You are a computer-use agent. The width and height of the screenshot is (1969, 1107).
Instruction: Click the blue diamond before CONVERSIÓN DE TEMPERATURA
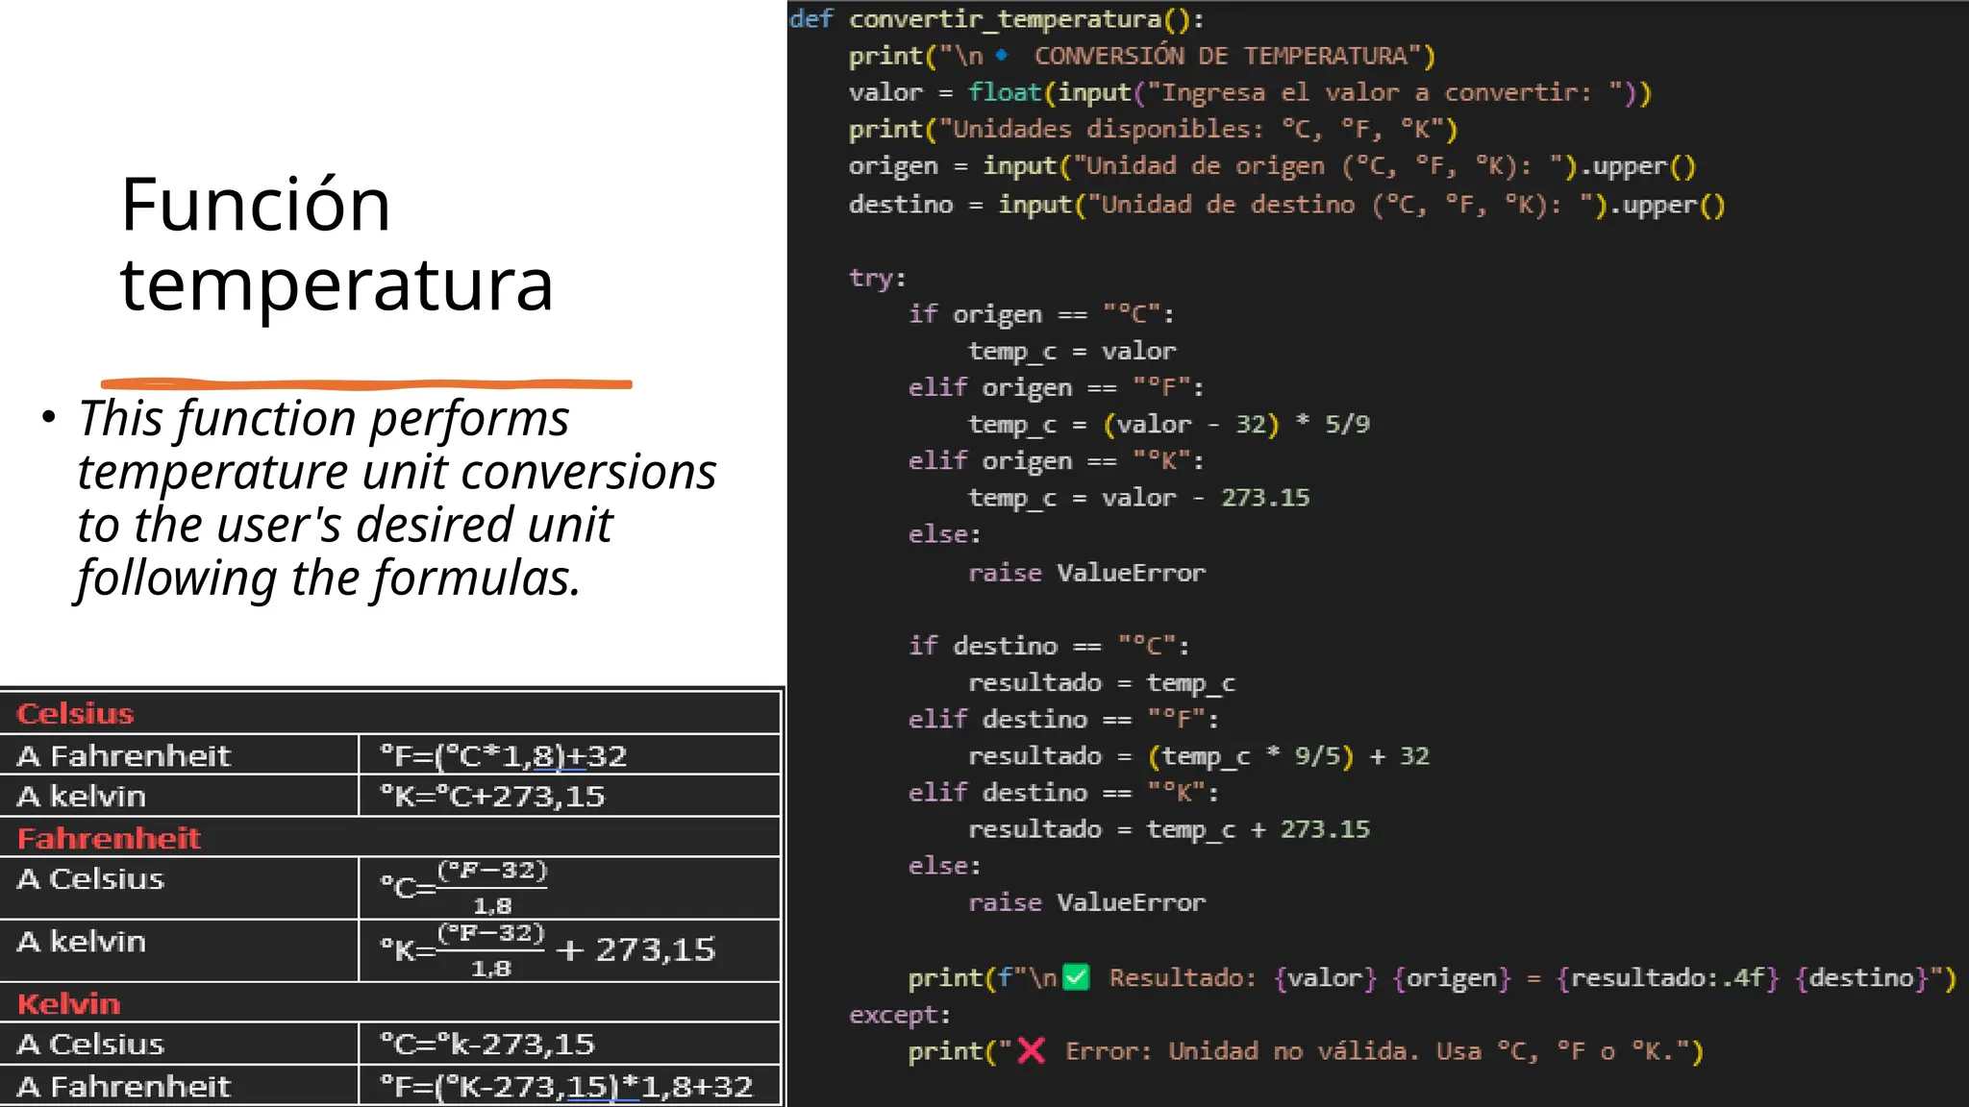point(1002,56)
